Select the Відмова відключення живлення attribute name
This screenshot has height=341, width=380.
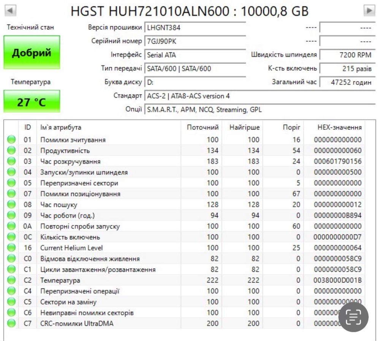[x=90, y=259]
